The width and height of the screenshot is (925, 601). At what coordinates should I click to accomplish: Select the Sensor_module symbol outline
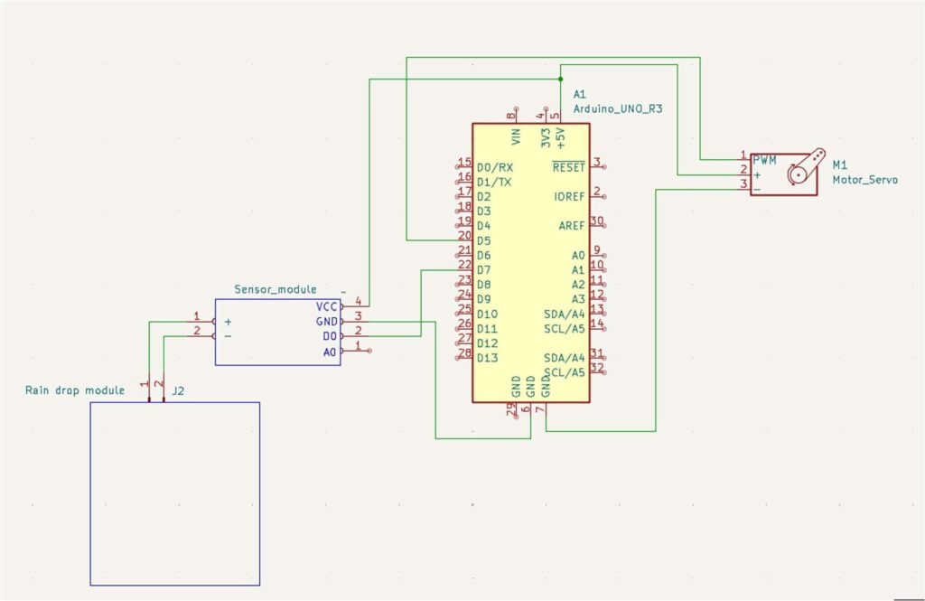pos(277,330)
